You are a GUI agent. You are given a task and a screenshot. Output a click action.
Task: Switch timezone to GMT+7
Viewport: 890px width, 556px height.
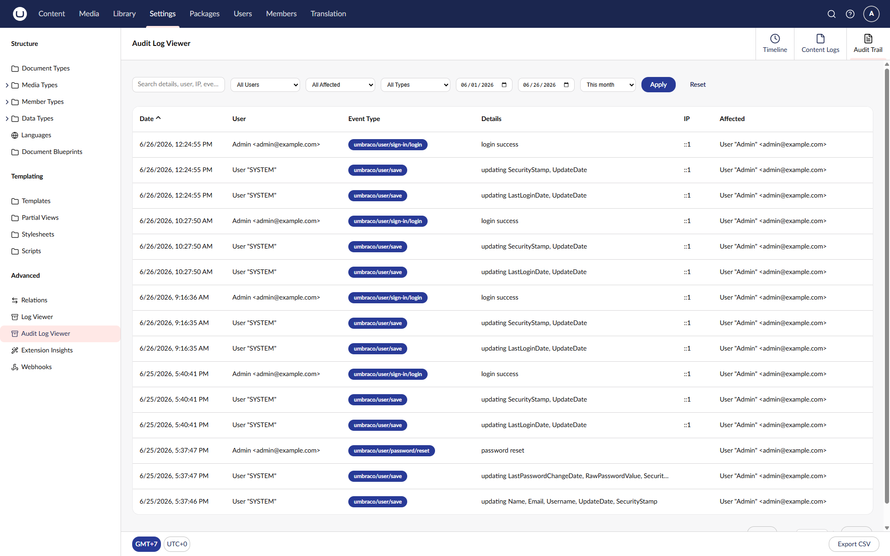tap(146, 544)
